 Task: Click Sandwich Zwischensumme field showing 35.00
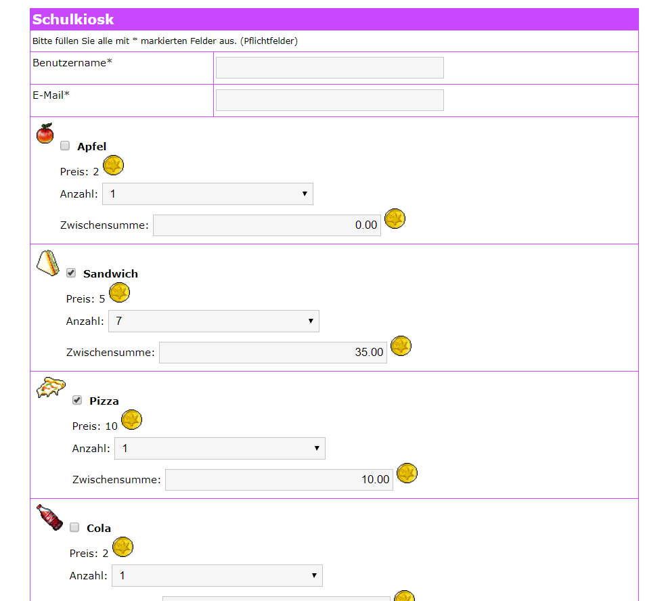click(273, 353)
